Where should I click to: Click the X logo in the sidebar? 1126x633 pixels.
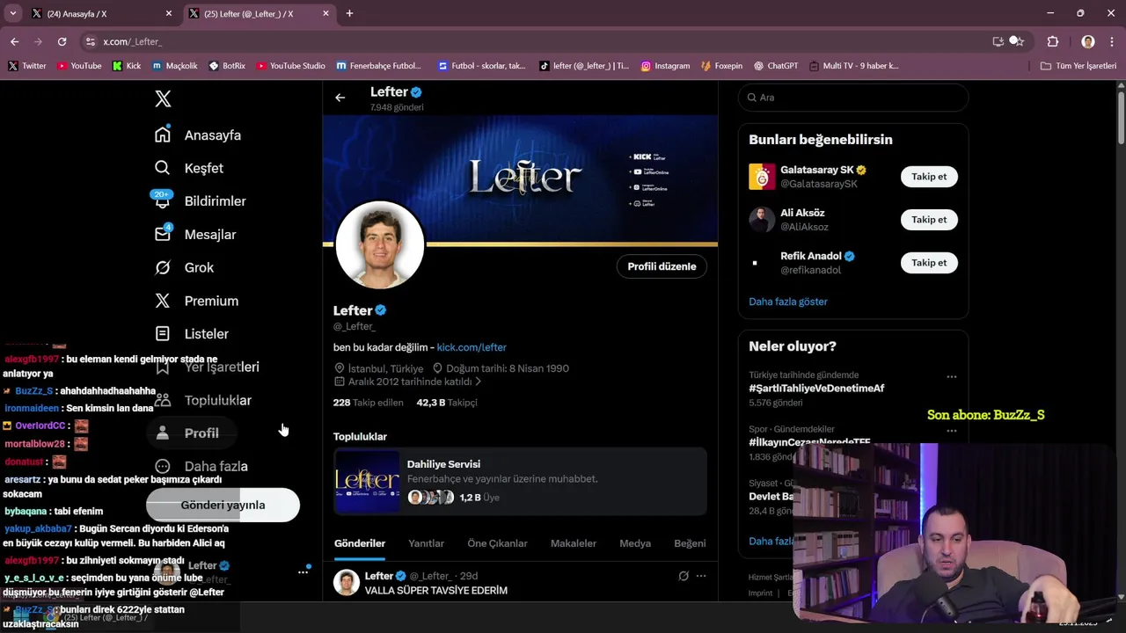pyautogui.click(x=163, y=98)
